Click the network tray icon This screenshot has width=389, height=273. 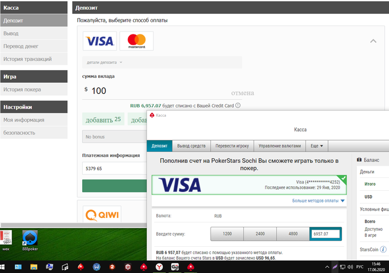point(343,267)
